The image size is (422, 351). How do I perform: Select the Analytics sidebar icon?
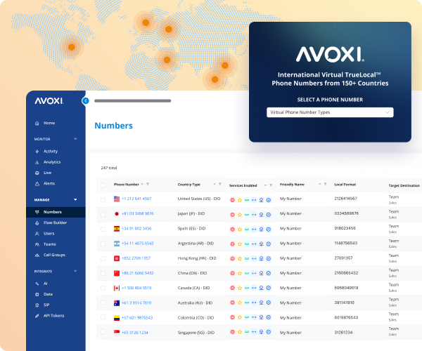(x=37, y=161)
